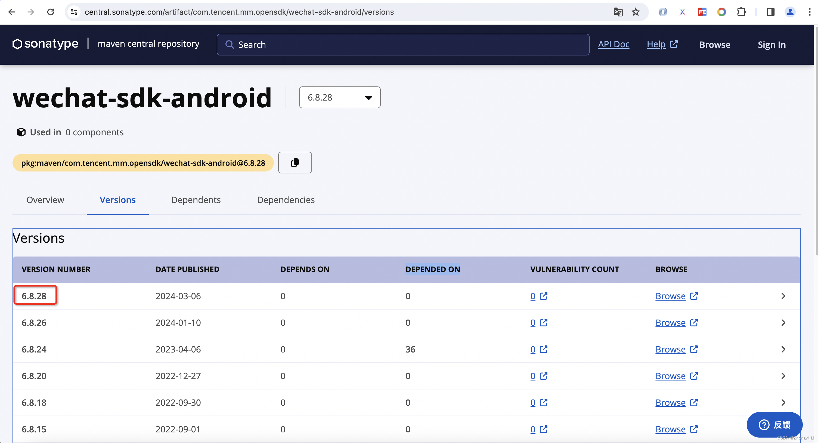818x443 pixels.
Task: Click the Sonatype logo
Action: [x=45, y=44]
